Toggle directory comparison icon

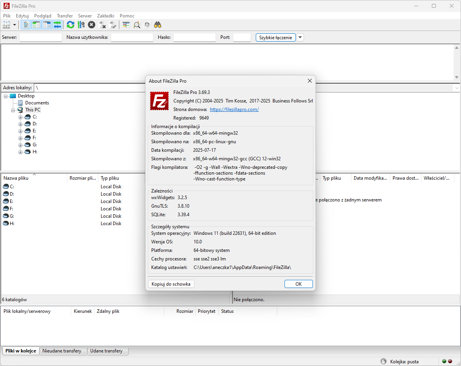(x=137, y=25)
